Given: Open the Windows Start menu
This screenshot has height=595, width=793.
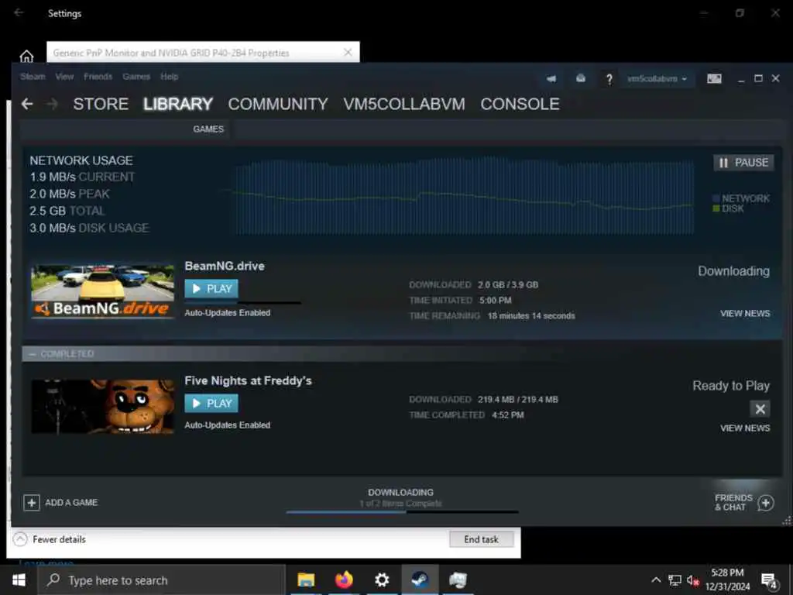Looking at the screenshot, I should coord(19,580).
